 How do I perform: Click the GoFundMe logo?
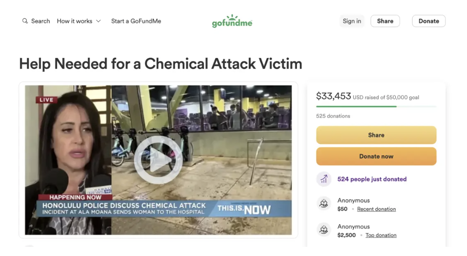tap(232, 21)
